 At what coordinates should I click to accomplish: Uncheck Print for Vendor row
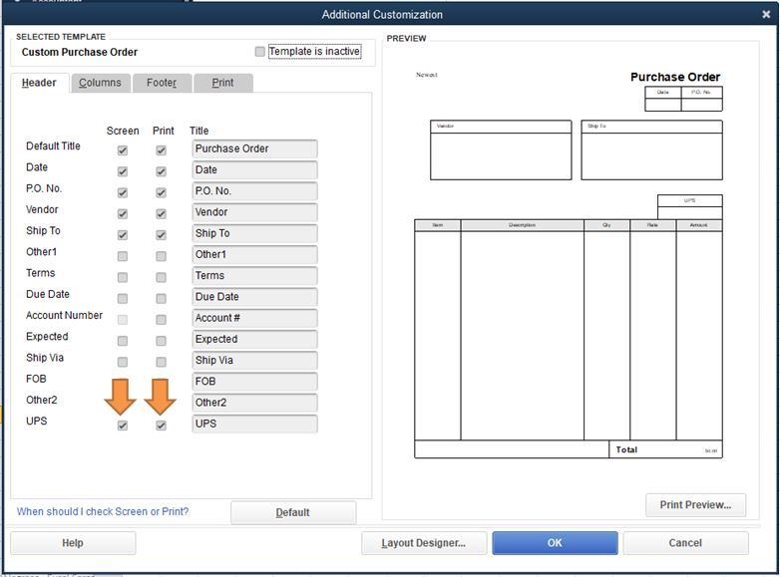[x=161, y=213]
